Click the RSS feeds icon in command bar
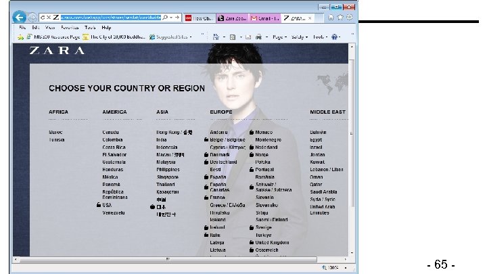 pyautogui.click(x=232, y=37)
